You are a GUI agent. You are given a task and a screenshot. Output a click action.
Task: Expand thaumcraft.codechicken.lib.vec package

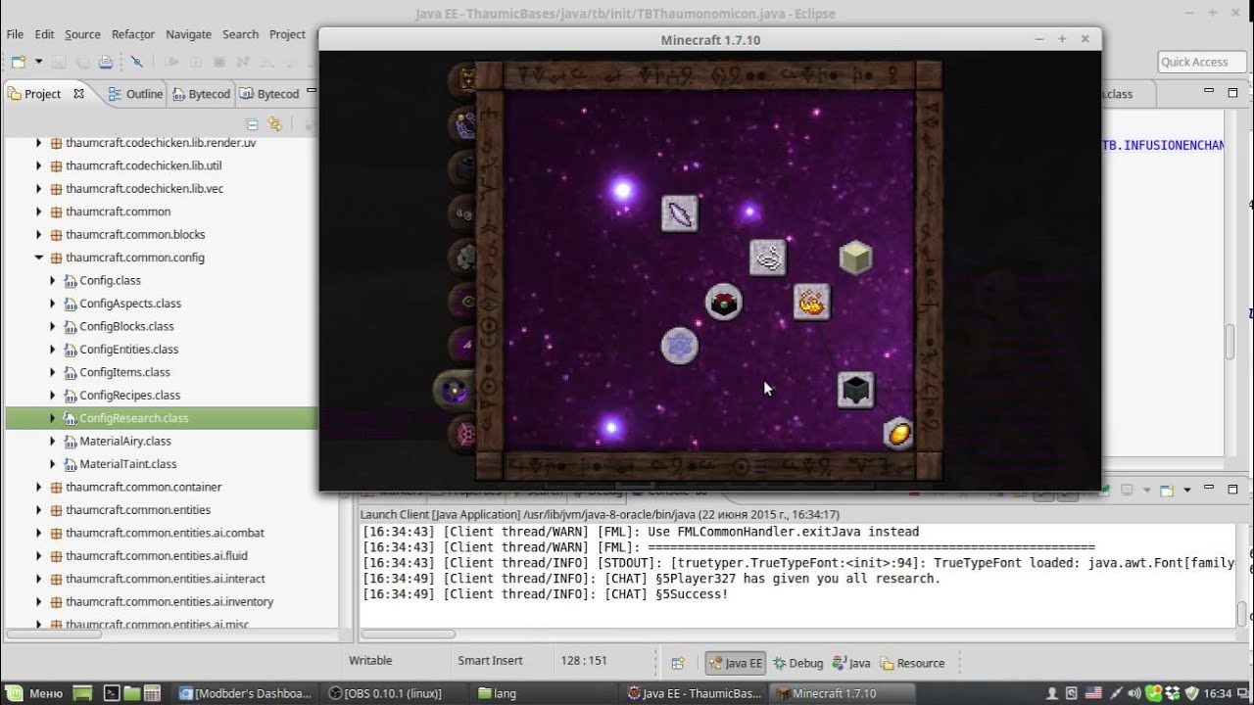click(x=39, y=189)
